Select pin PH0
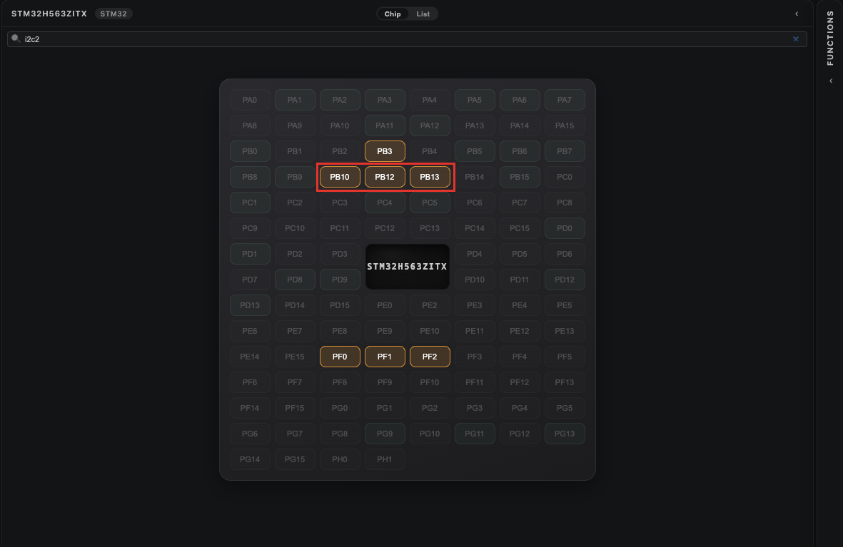This screenshot has height=547, width=843. (x=340, y=459)
